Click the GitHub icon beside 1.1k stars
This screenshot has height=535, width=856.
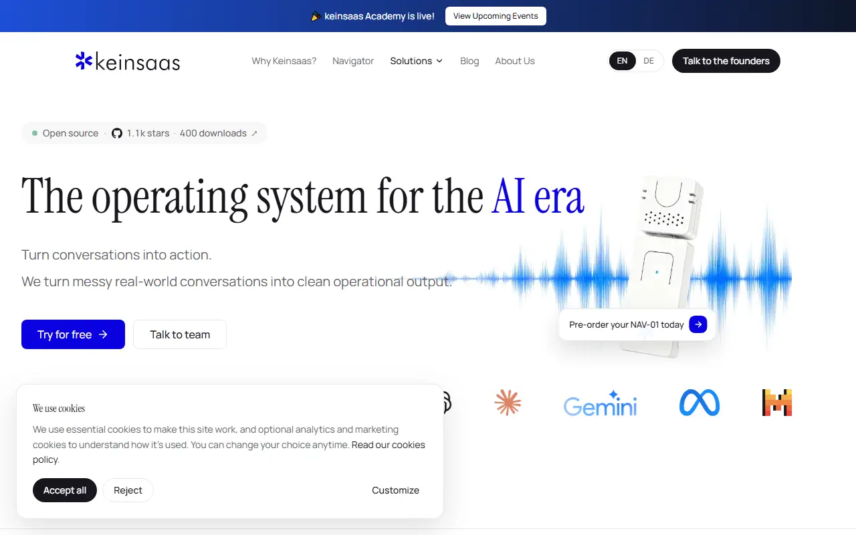pyautogui.click(x=117, y=133)
